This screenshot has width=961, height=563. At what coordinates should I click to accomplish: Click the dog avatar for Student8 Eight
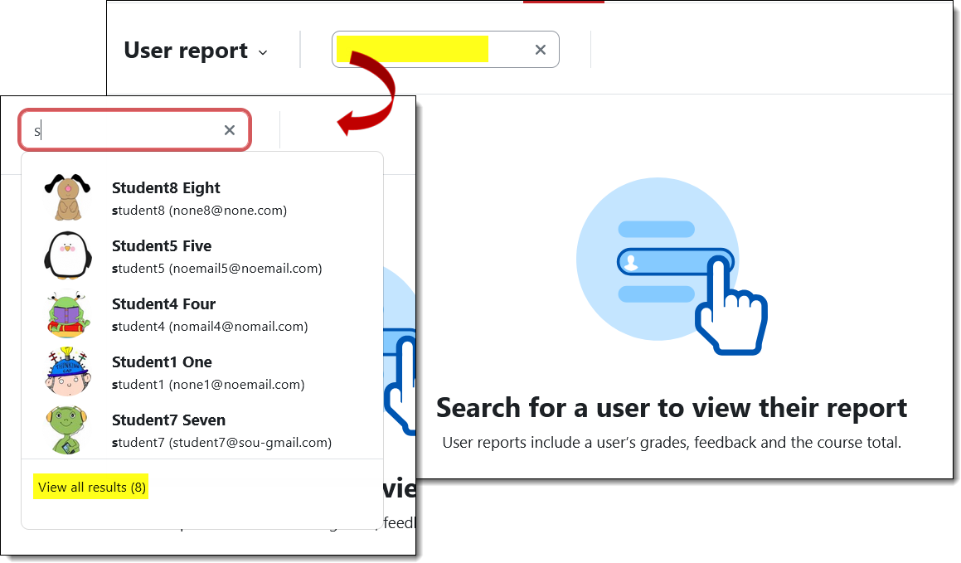pos(67,197)
